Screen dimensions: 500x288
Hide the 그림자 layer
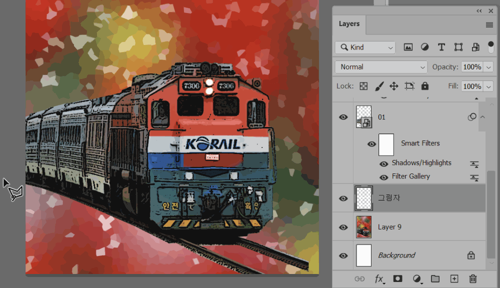pos(343,198)
